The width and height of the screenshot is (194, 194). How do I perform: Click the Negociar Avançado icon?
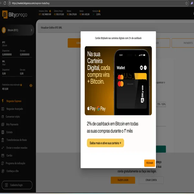pos(3,109)
